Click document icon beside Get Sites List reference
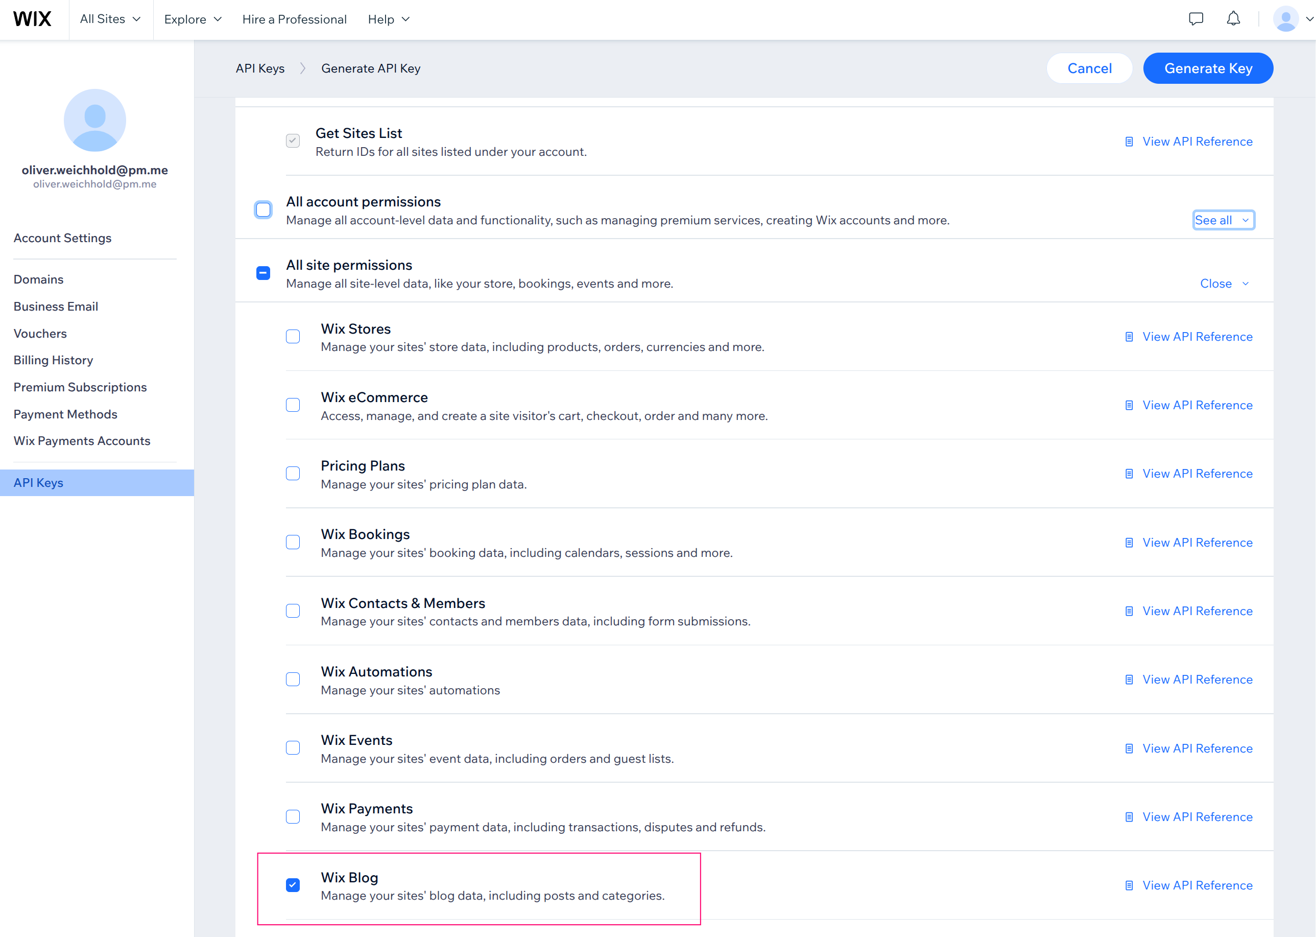 point(1129,142)
